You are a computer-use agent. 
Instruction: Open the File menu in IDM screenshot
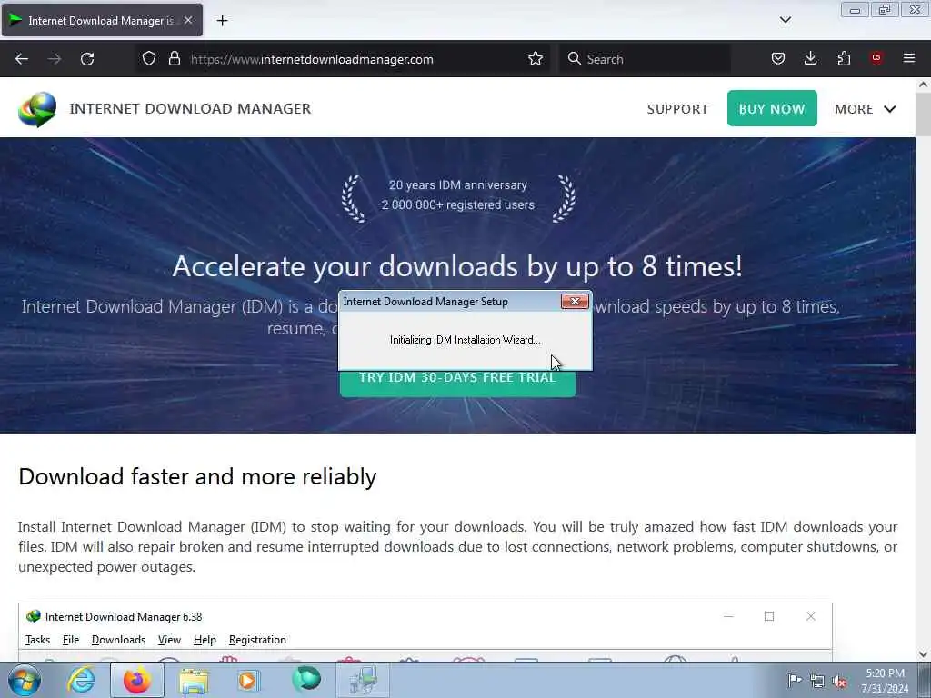[71, 640]
